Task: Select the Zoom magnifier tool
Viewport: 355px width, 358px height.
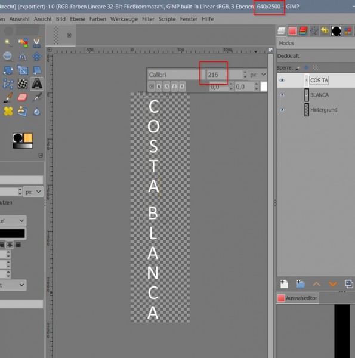Action: tap(8, 57)
